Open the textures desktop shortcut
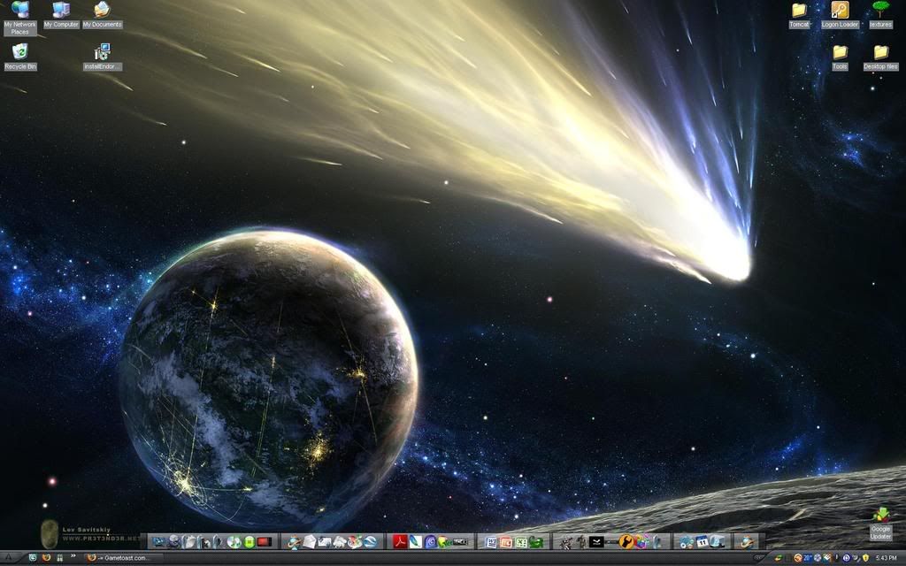 (x=880, y=15)
